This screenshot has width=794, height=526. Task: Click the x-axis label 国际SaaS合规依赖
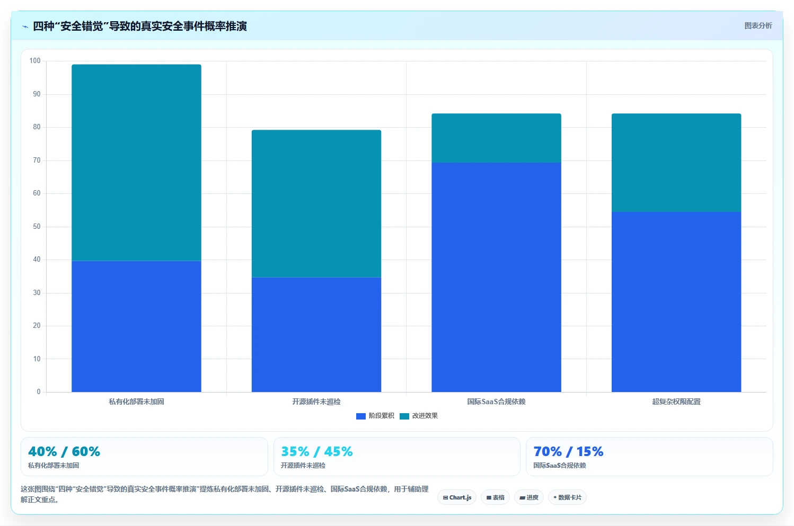point(496,402)
